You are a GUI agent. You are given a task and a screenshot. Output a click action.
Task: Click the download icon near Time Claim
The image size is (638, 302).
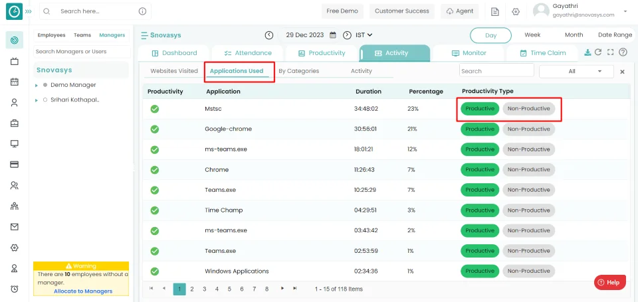[587, 52]
